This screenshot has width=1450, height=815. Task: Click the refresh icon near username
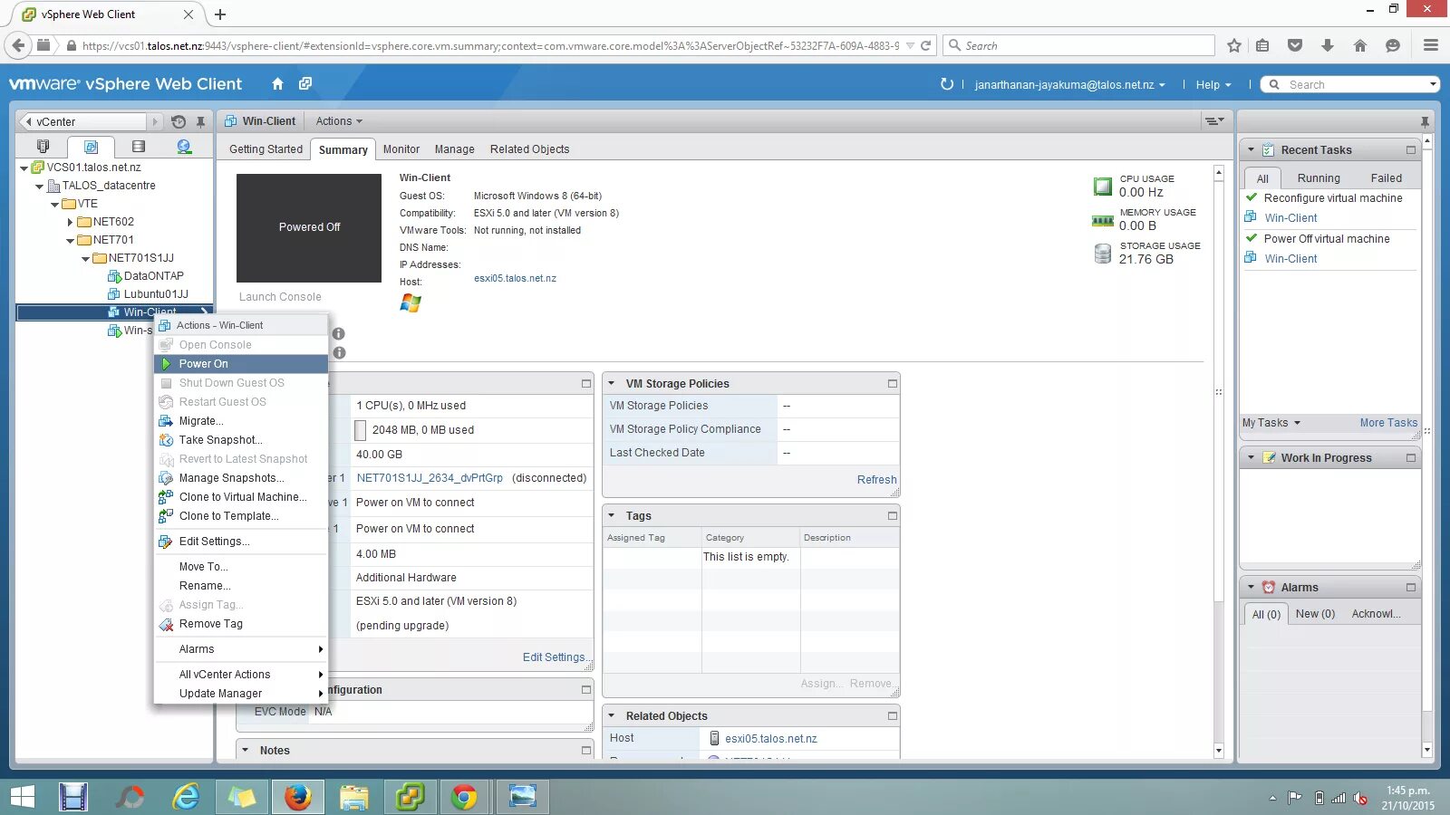click(x=947, y=84)
